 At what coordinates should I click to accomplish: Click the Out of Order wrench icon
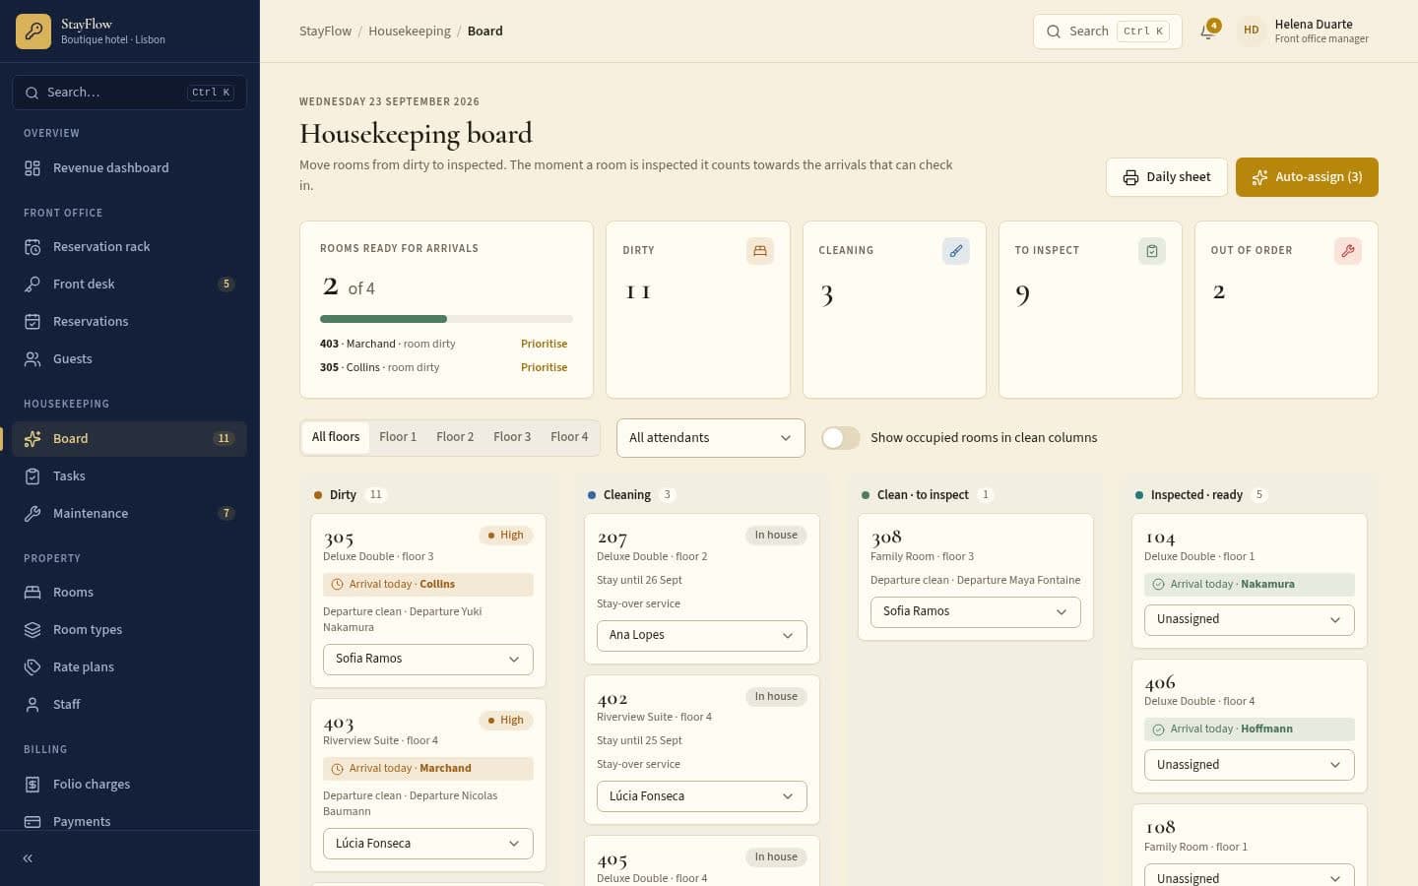click(1347, 251)
